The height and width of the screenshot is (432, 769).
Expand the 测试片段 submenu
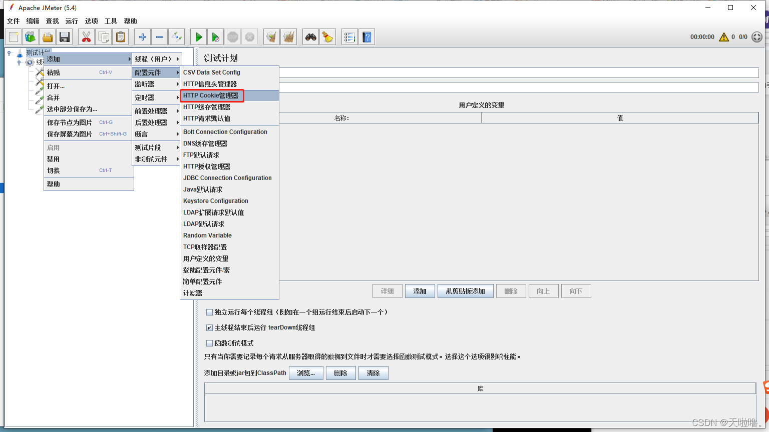point(156,147)
